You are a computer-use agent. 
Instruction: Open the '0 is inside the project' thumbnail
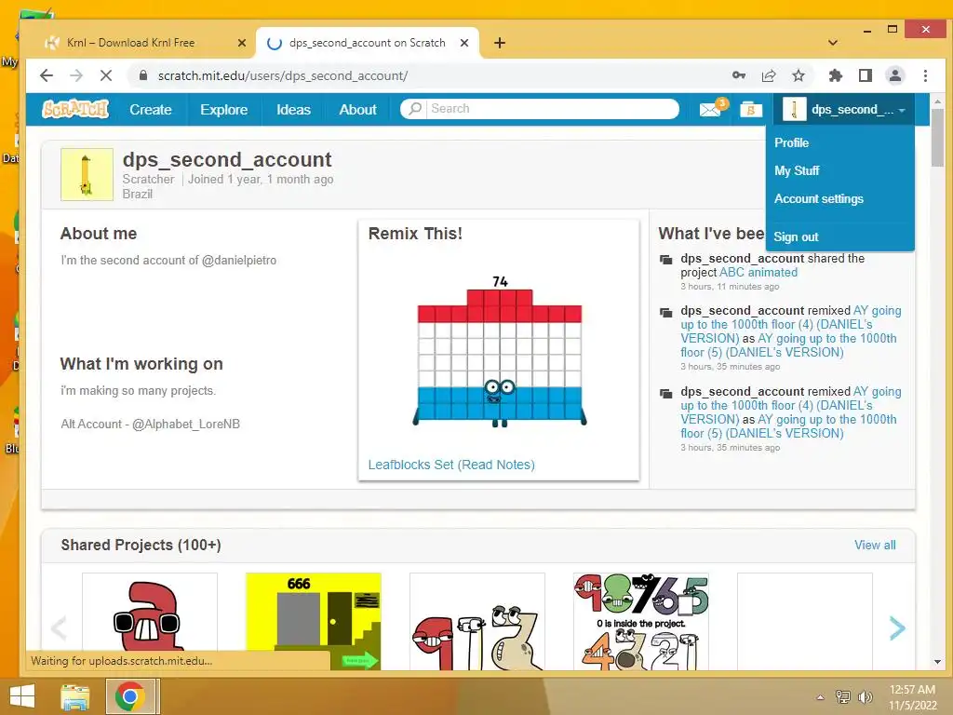640,621
